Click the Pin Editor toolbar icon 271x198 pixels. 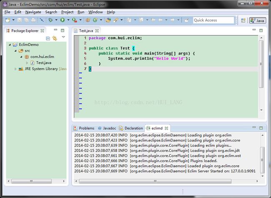coord(186,20)
